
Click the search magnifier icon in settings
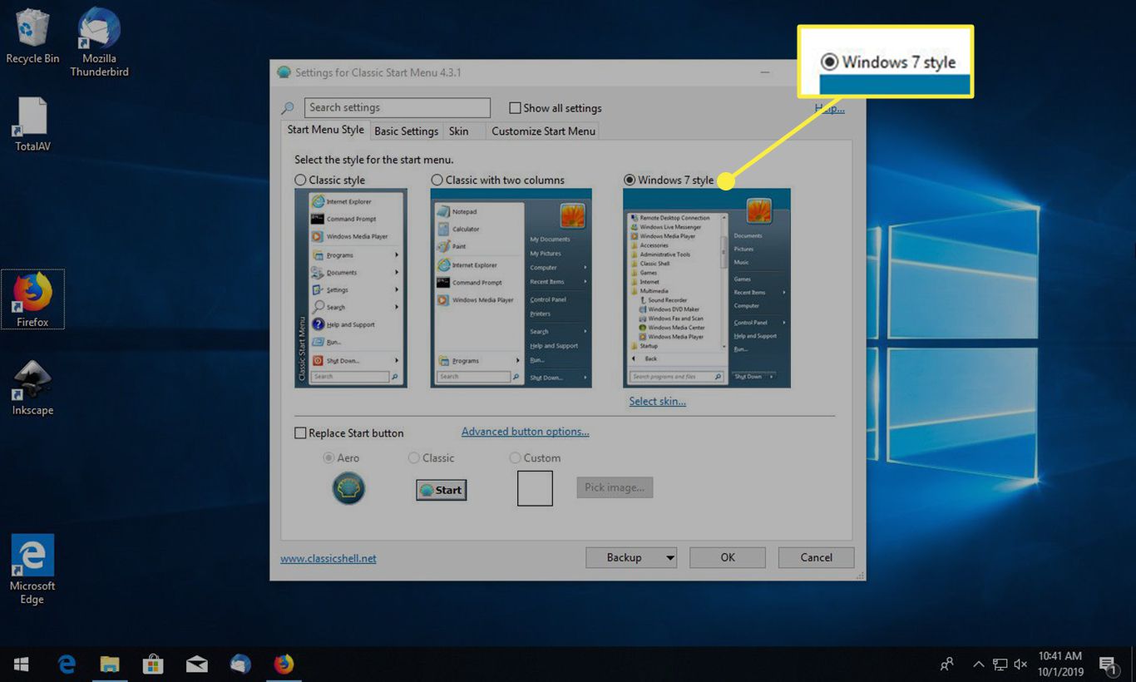click(x=288, y=108)
